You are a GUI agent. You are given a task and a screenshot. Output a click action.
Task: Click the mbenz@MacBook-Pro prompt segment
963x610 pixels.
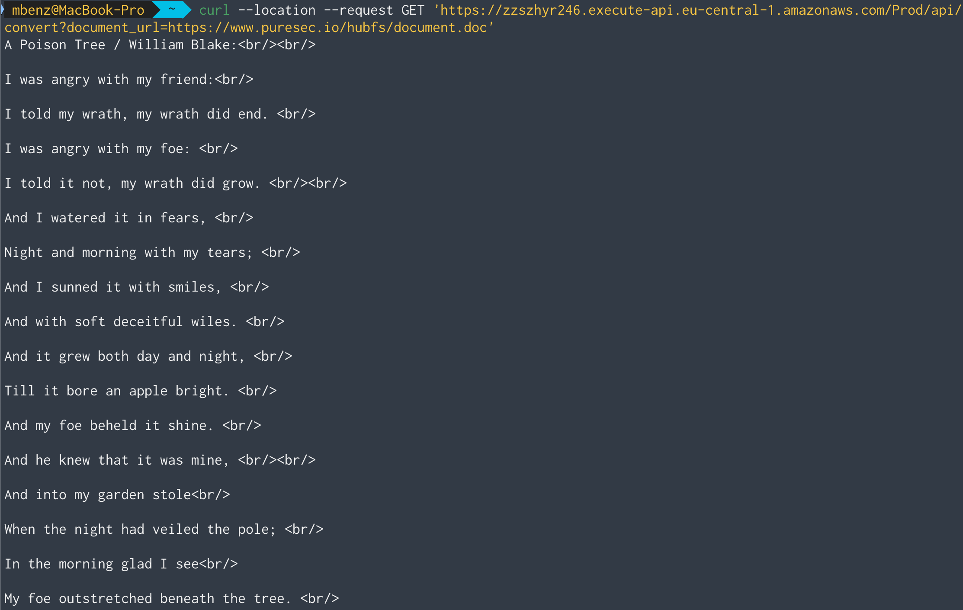coord(78,10)
